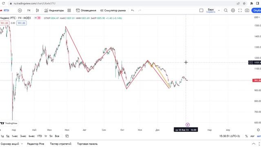The height and width of the screenshot is (147, 261).
Task: Select the YTD date range
Action: (x=40, y=136)
